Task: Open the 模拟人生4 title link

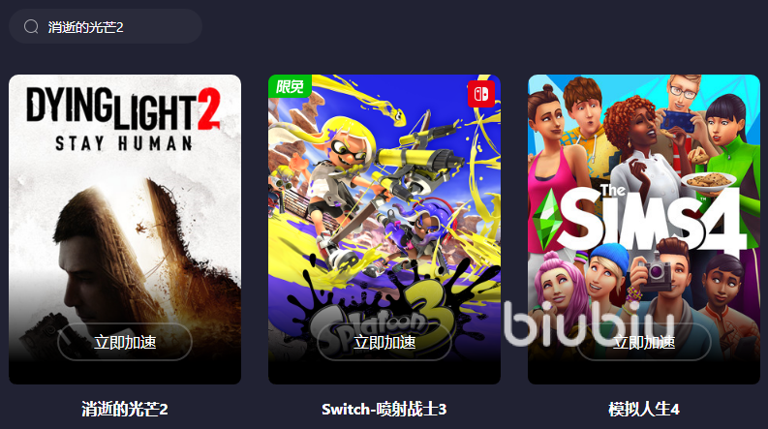Action: click(x=644, y=409)
